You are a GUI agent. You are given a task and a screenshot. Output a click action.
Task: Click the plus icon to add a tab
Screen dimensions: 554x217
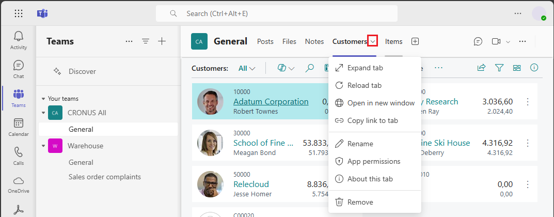click(415, 41)
